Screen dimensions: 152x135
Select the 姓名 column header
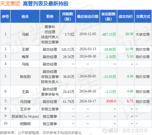pos(25,17)
